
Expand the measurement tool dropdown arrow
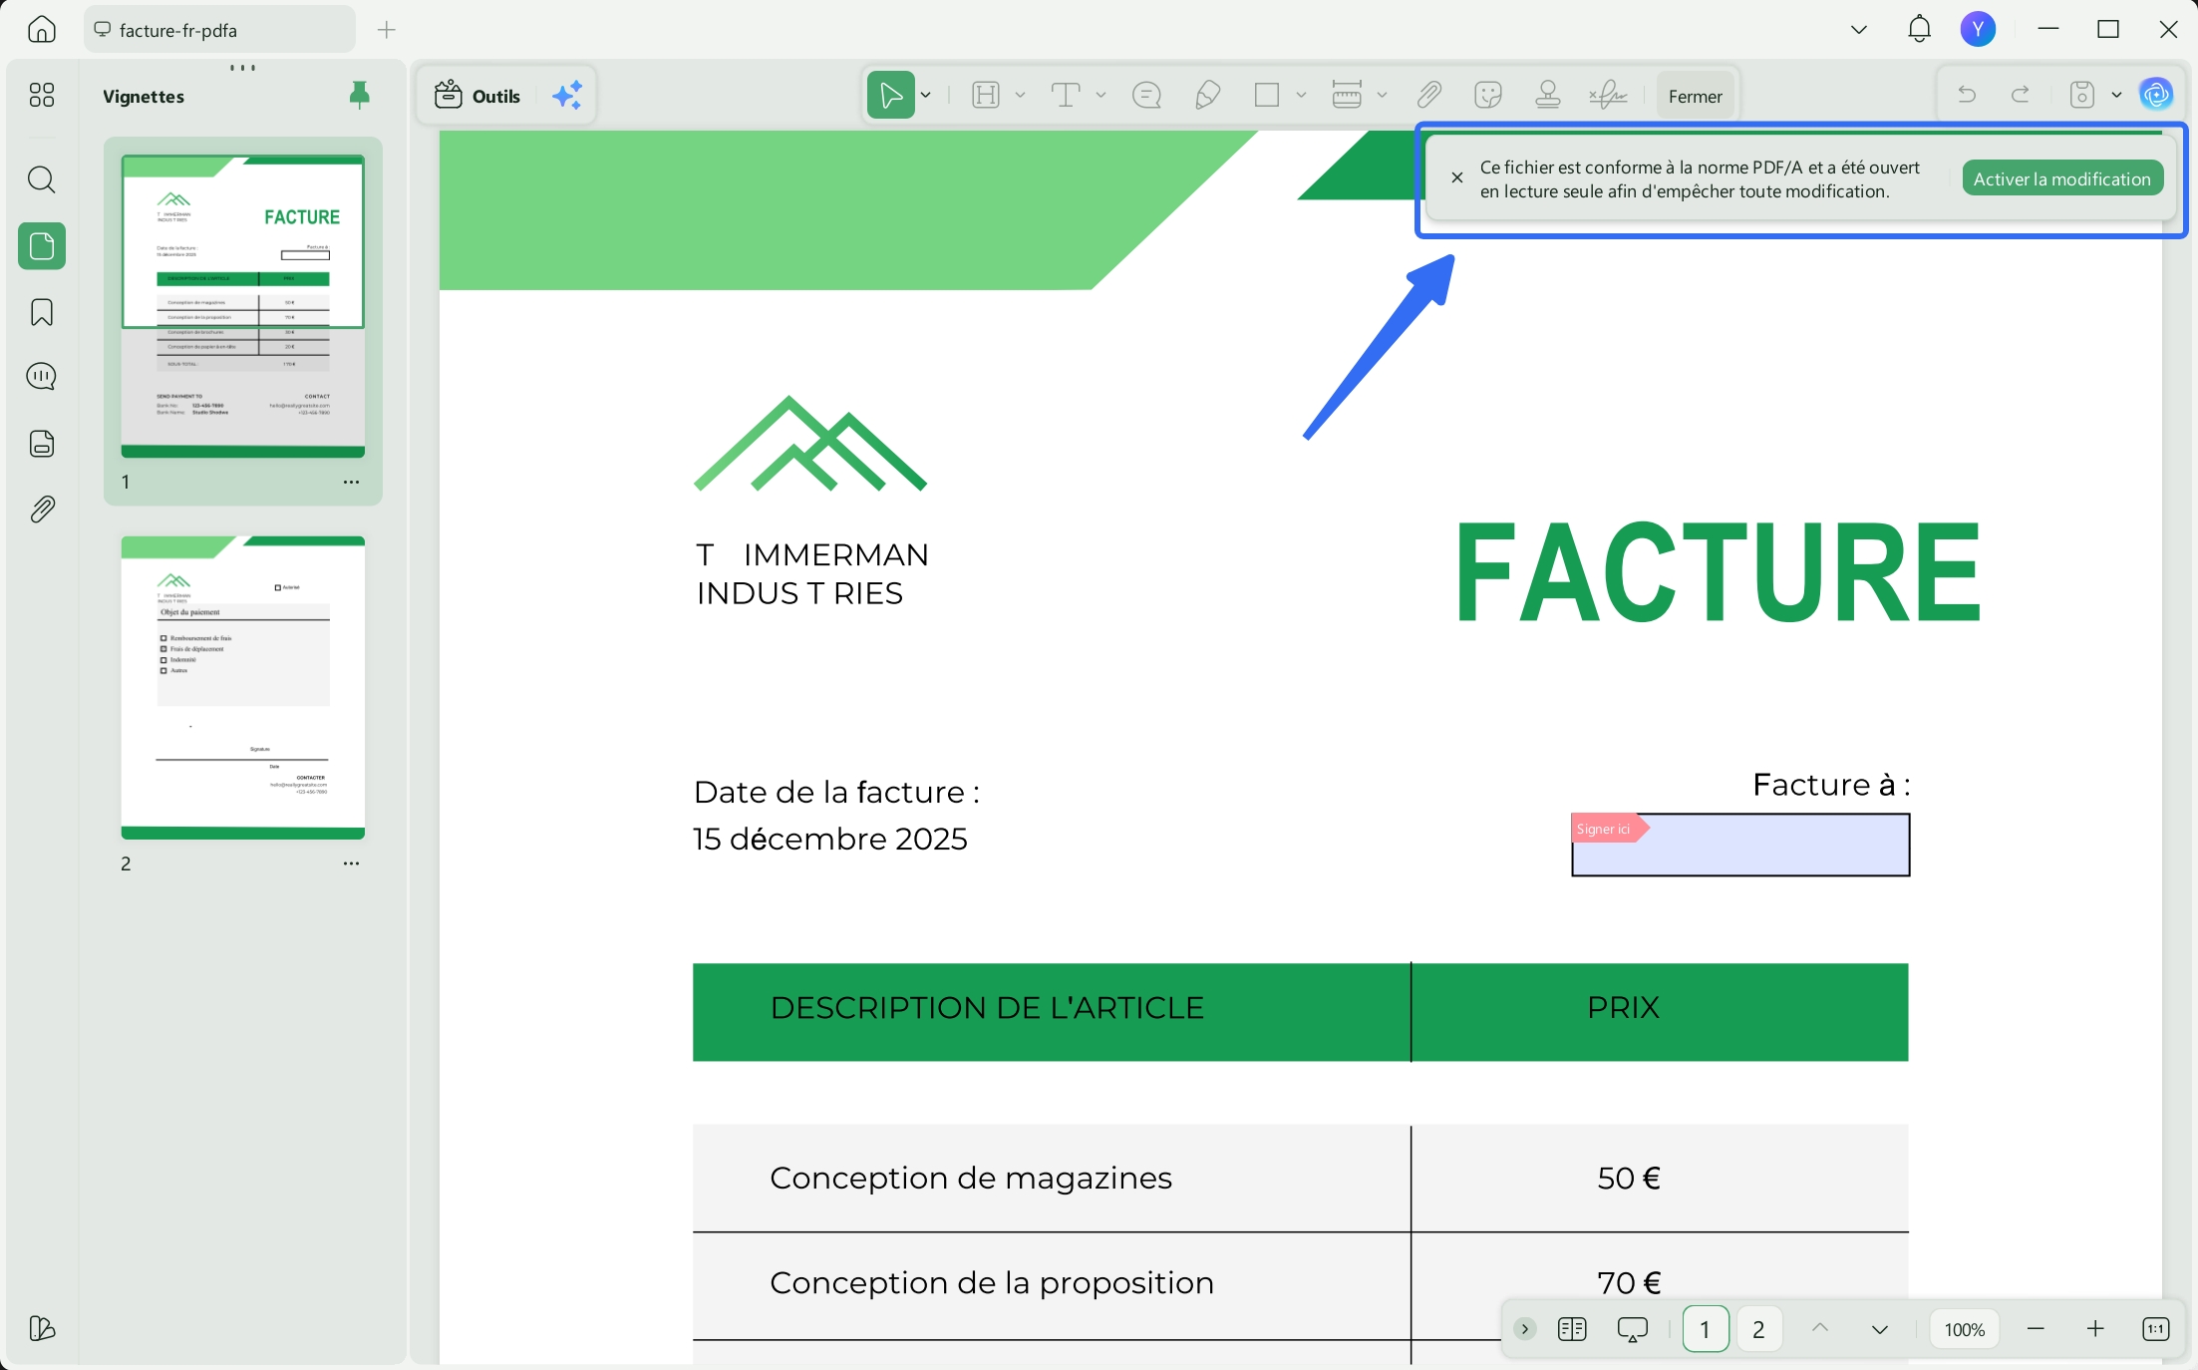tap(1382, 96)
